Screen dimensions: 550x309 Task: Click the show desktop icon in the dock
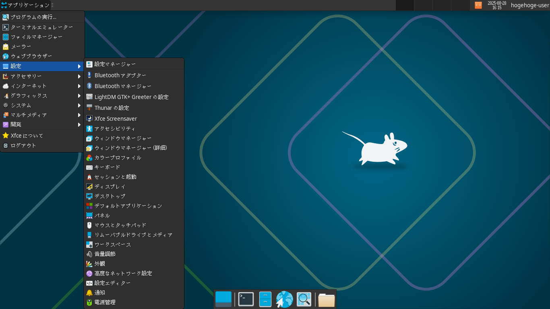point(223,299)
